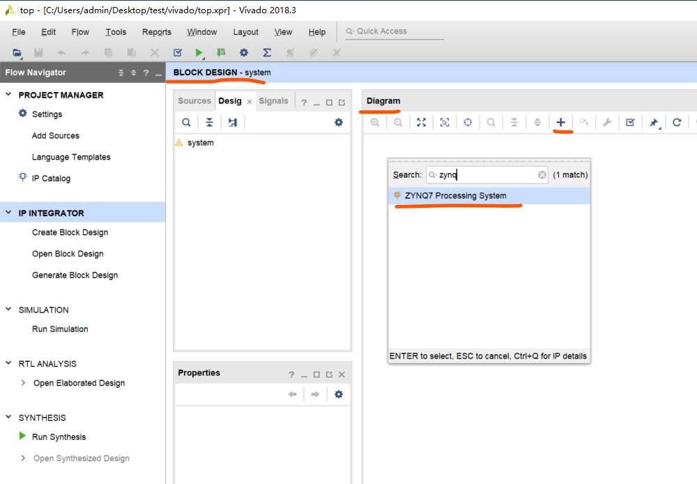
Task: Click Run Synthesis
Action: [59, 437]
